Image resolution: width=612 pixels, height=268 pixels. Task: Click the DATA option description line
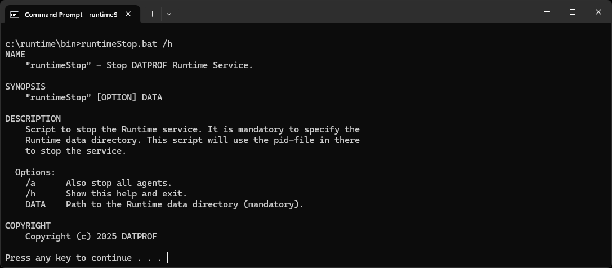pyautogui.click(x=164, y=204)
